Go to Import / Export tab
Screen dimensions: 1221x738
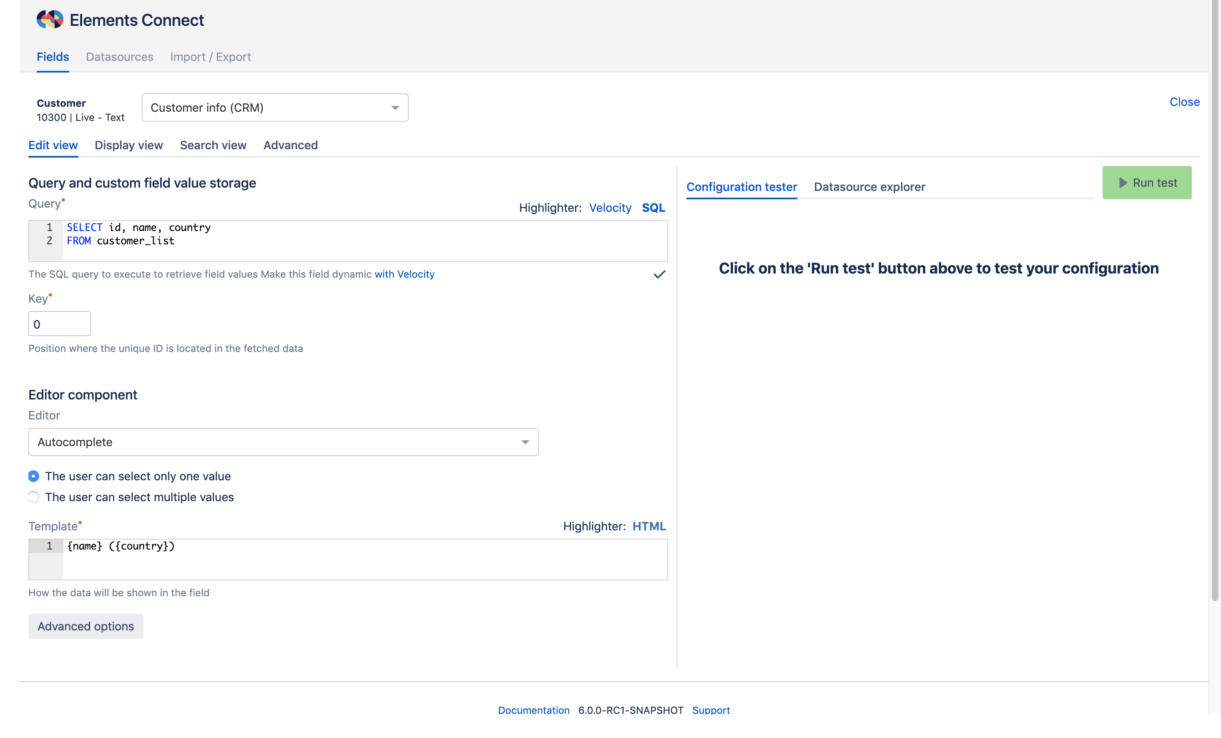[x=210, y=57]
